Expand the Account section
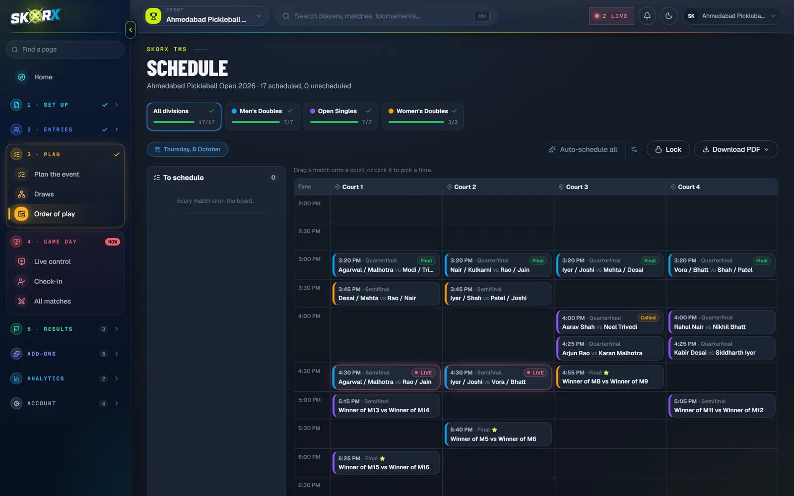The height and width of the screenshot is (496, 794). pos(117,403)
